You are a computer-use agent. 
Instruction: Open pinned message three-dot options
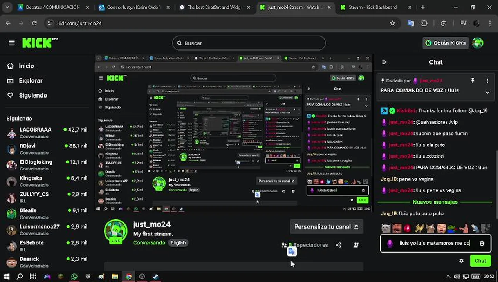coord(487,81)
